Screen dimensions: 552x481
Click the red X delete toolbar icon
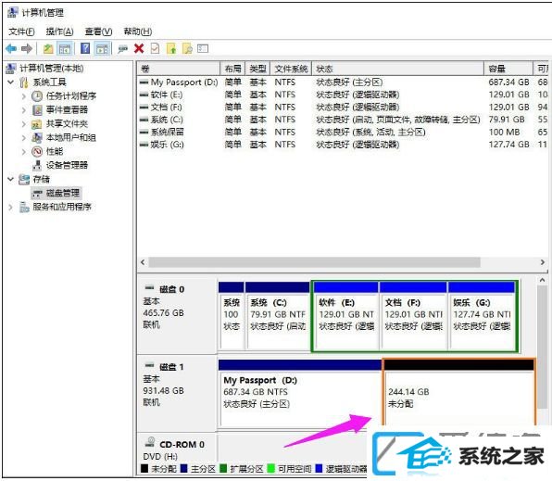(x=139, y=48)
